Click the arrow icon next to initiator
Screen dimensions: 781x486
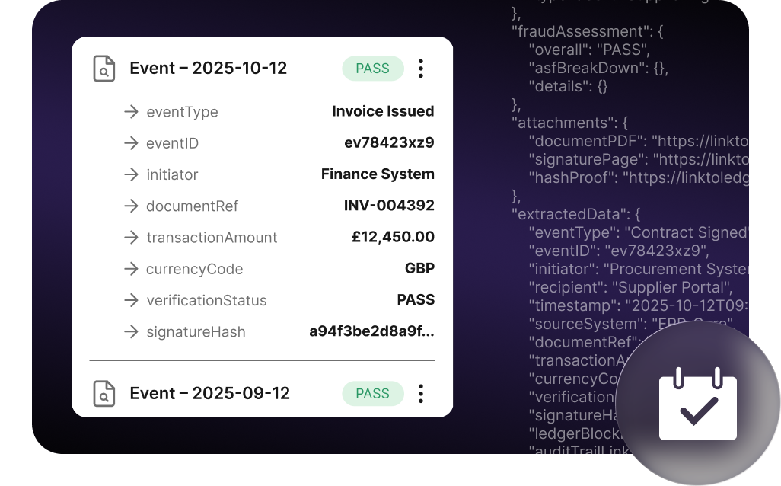click(x=131, y=174)
